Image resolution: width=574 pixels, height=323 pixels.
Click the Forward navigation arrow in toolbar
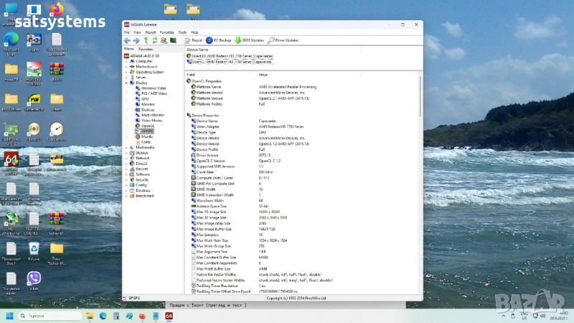(x=136, y=40)
